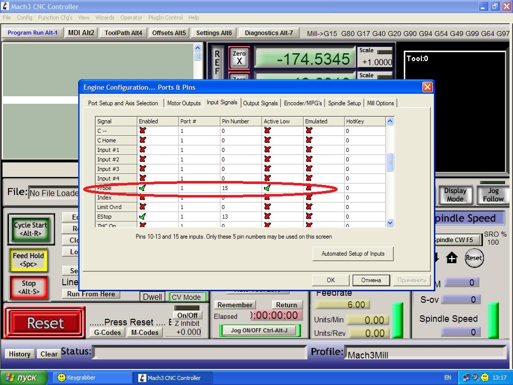Screen dimensions: 513x385
Task: Click signal list scrollbar up arrow
Action: 390,121
